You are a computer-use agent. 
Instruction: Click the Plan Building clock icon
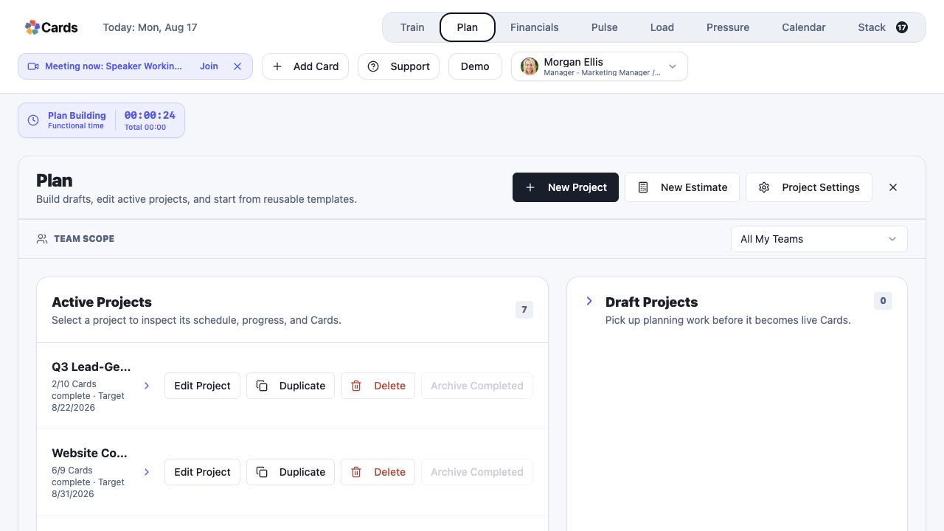click(33, 120)
